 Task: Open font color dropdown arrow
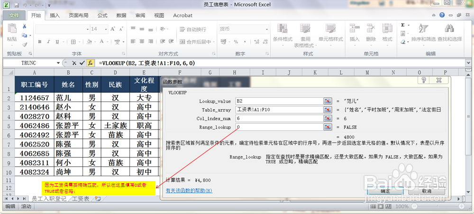[108, 42]
